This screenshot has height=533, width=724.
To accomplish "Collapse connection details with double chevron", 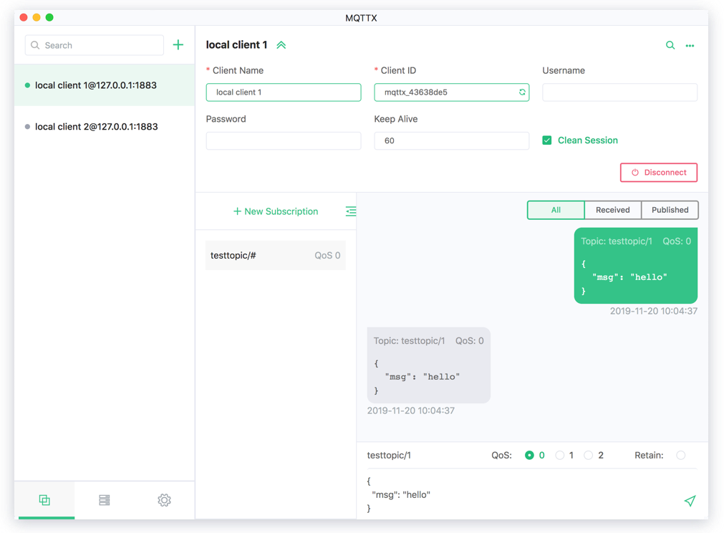I will coord(281,45).
